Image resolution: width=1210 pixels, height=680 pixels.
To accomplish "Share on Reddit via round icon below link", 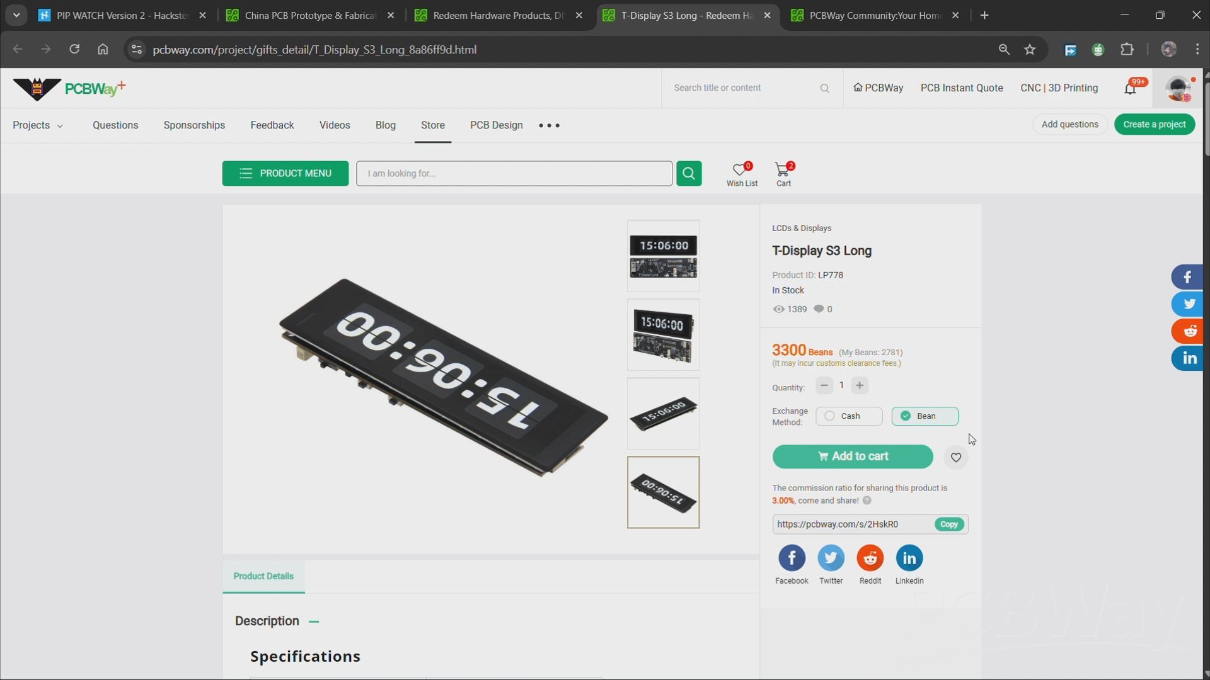I will point(870,558).
